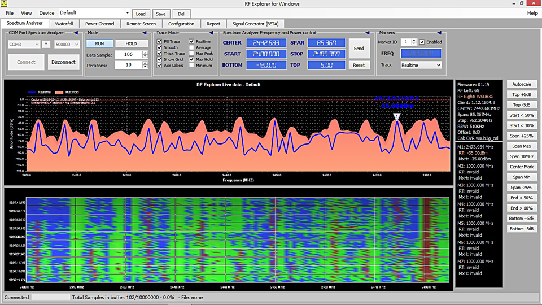The image size is (542, 305).
Task: Click the marker FREQ input field
Action: point(421,53)
